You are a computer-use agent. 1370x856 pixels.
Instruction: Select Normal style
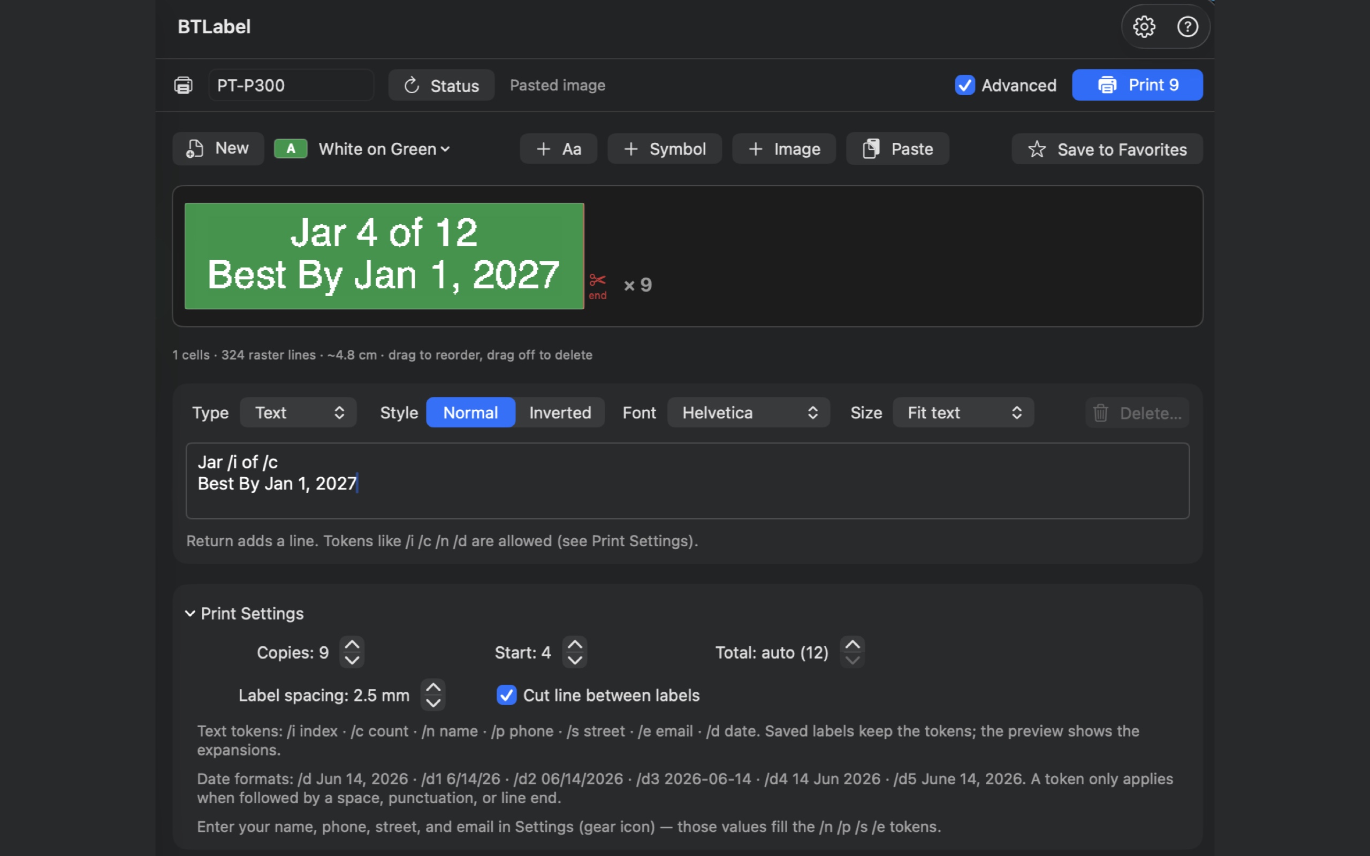pos(470,412)
